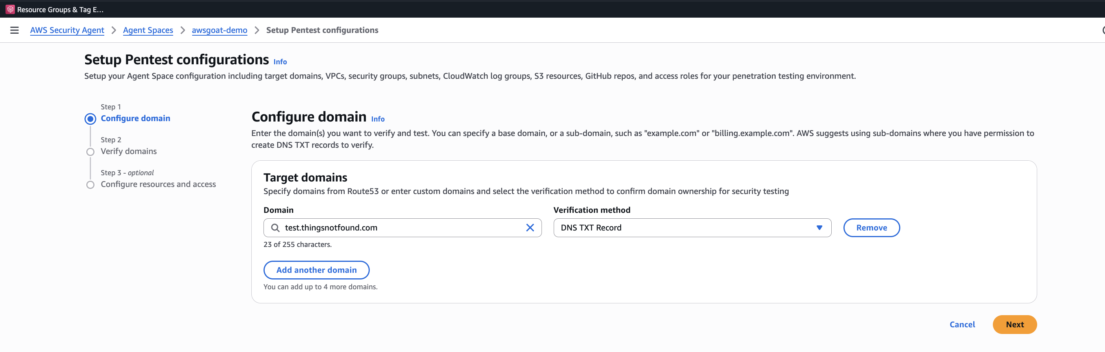Click Resource Groups & Tag Editor tab title
The height and width of the screenshot is (352, 1105).
point(60,9)
